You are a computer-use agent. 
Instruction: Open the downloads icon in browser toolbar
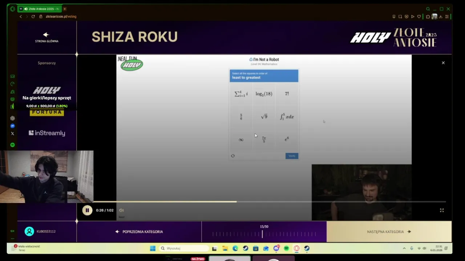(440, 16)
